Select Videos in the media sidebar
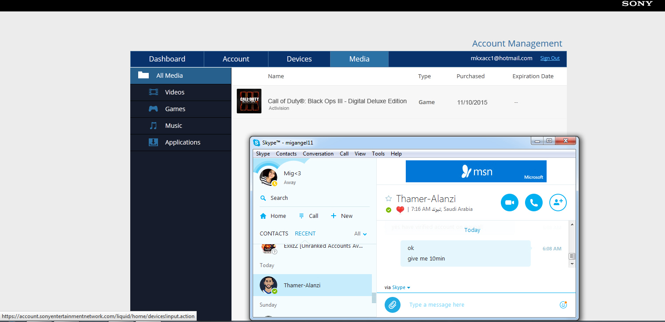Image resolution: width=665 pixels, height=322 pixels. (180, 92)
